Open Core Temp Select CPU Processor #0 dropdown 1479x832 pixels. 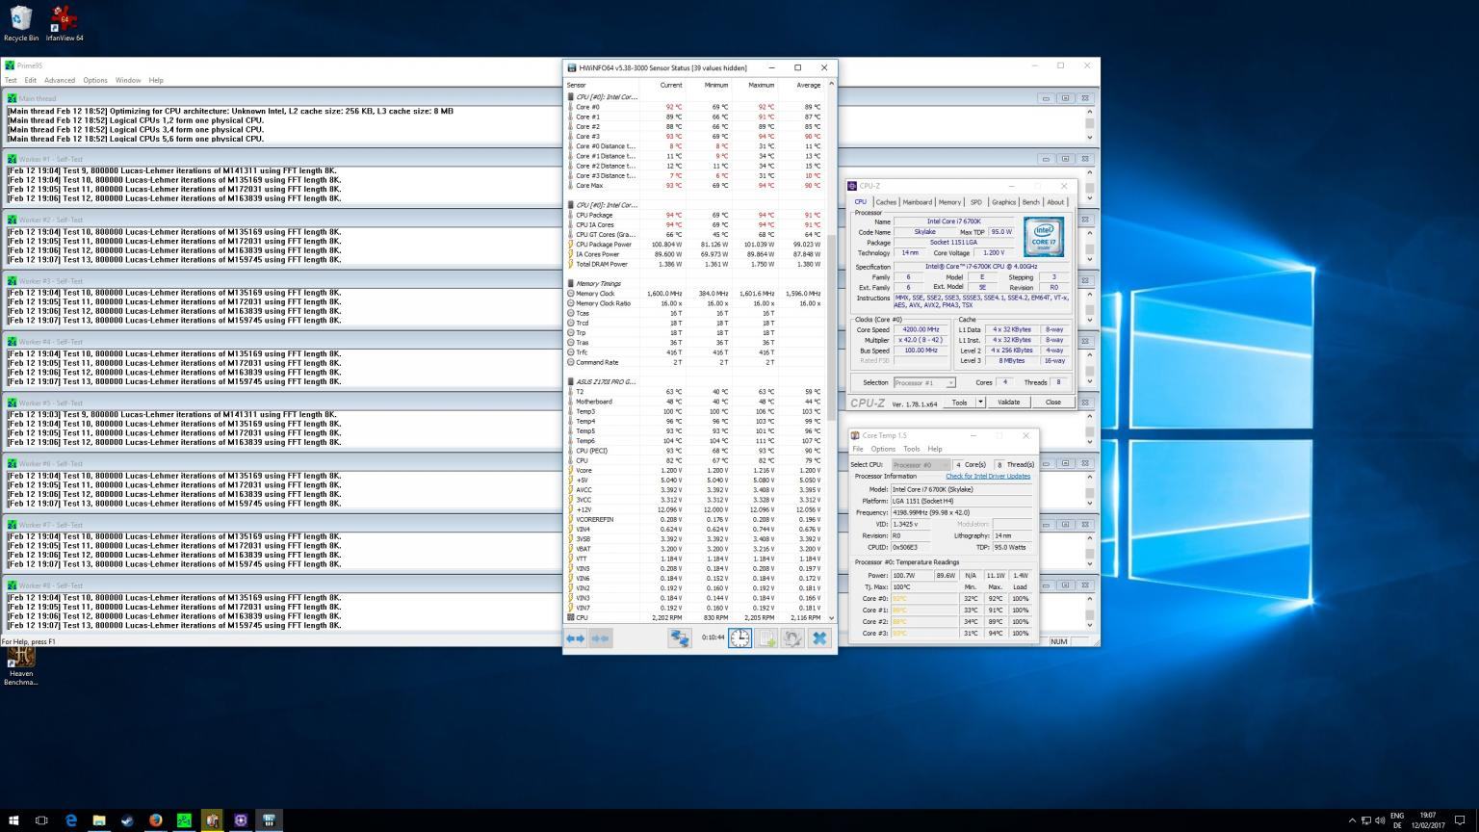point(921,464)
